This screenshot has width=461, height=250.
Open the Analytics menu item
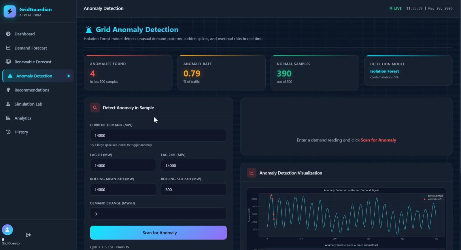tap(38, 118)
